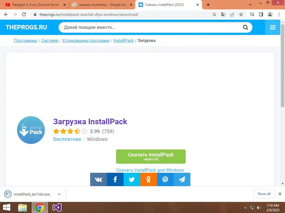Click the Windows platform label
Viewport: 285px width, 213px height.
coord(97,139)
